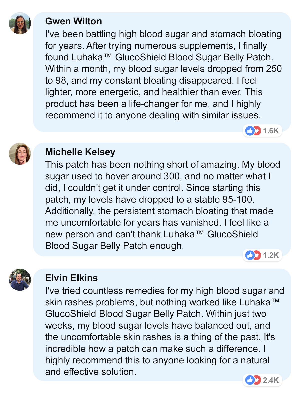Click the thumbs-up icon on Michelle Kelsey's comment
300x393 pixels.
click(250, 255)
